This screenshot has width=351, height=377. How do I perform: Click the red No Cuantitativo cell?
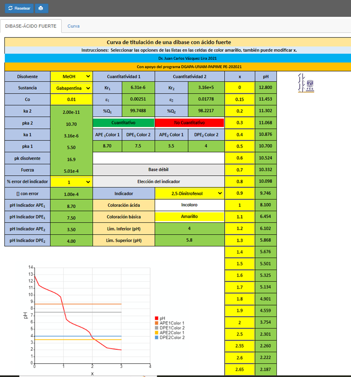click(189, 123)
